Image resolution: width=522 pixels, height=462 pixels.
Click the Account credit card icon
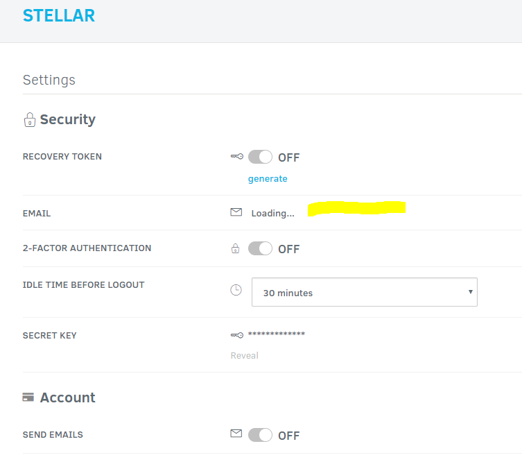pos(28,397)
